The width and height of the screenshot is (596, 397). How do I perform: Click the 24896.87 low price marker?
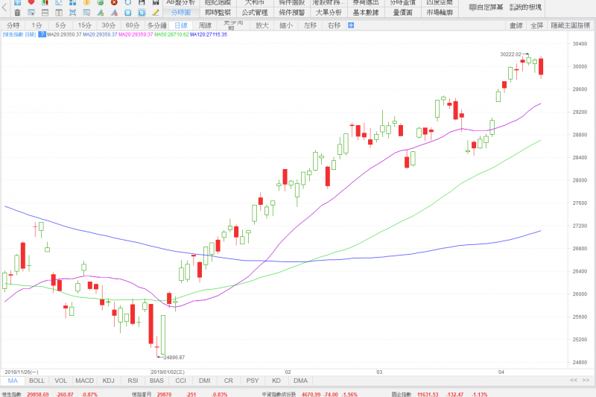point(173,358)
